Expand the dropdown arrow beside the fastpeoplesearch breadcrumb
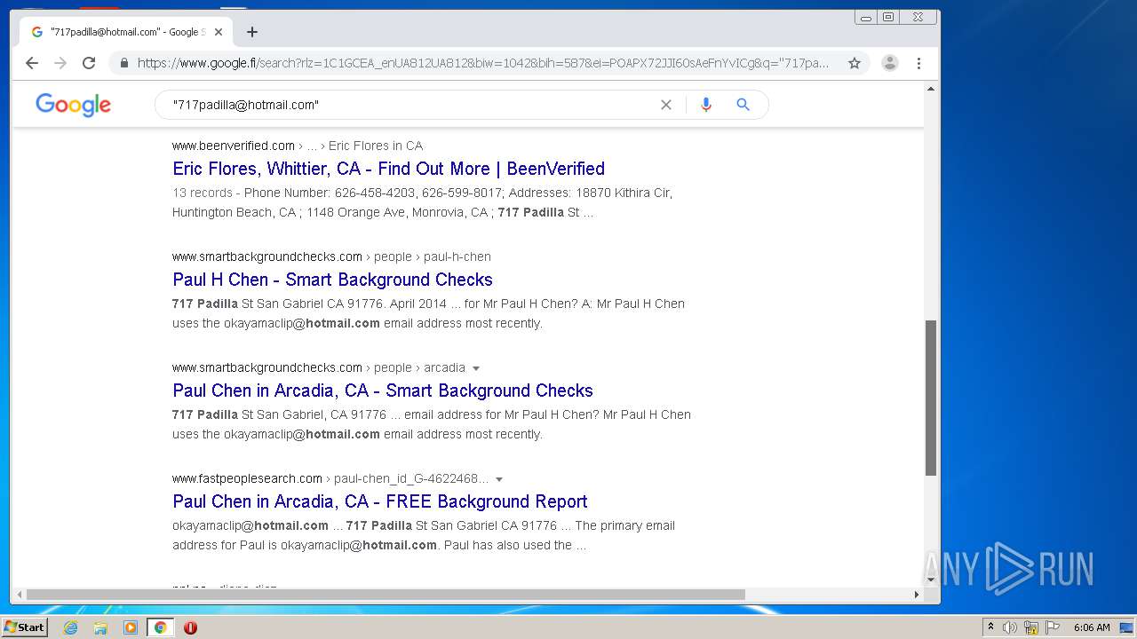Image resolution: width=1137 pixels, height=639 pixels. coord(499,479)
